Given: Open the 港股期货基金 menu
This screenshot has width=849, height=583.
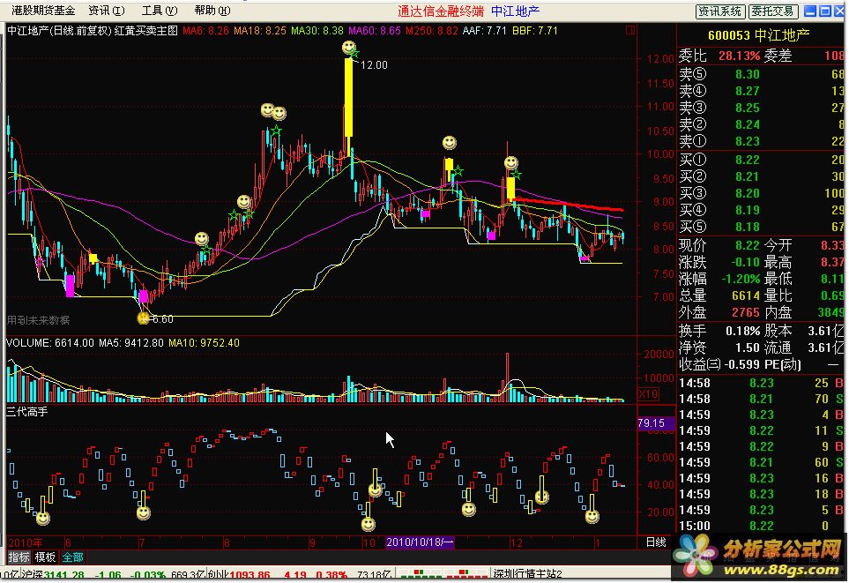Looking at the screenshot, I should (x=43, y=11).
